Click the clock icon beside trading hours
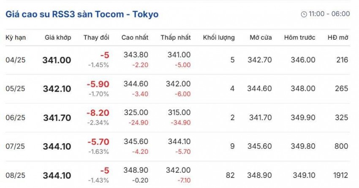Viewport: 359px width, 188px height. point(304,14)
